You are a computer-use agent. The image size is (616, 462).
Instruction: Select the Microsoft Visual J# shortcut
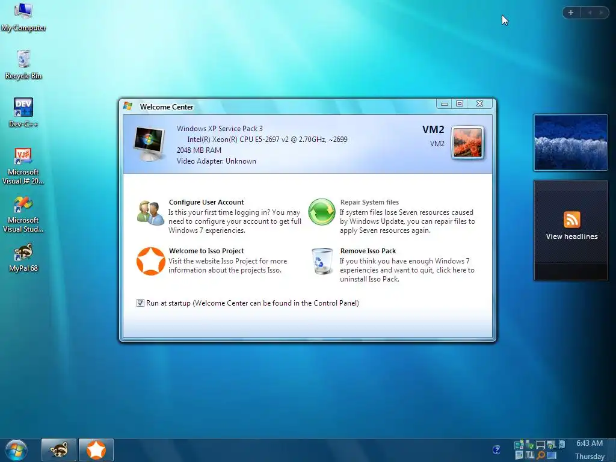[x=23, y=166]
